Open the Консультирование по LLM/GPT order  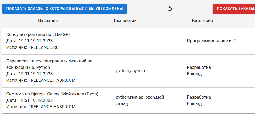click(x=39, y=35)
